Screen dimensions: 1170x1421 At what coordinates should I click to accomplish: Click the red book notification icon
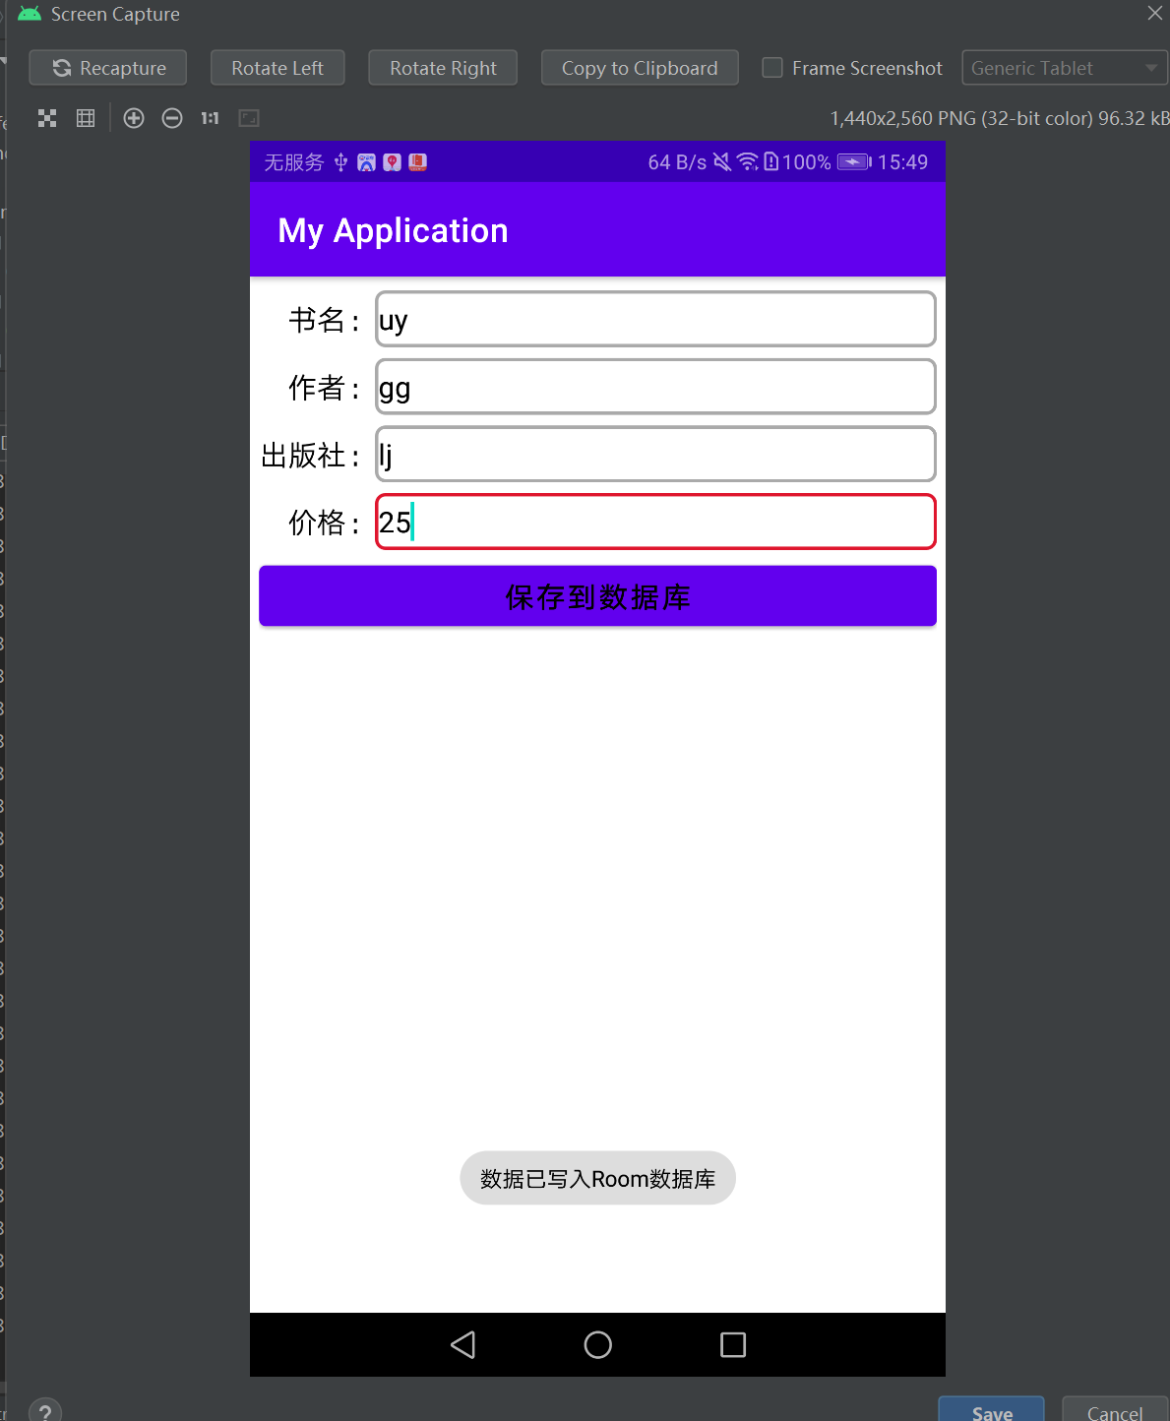[x=417, y=162]
